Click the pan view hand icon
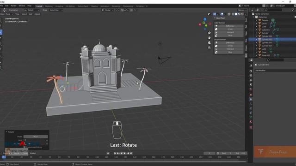The height and width of the screenshot is (166, 296). point(209,38)
